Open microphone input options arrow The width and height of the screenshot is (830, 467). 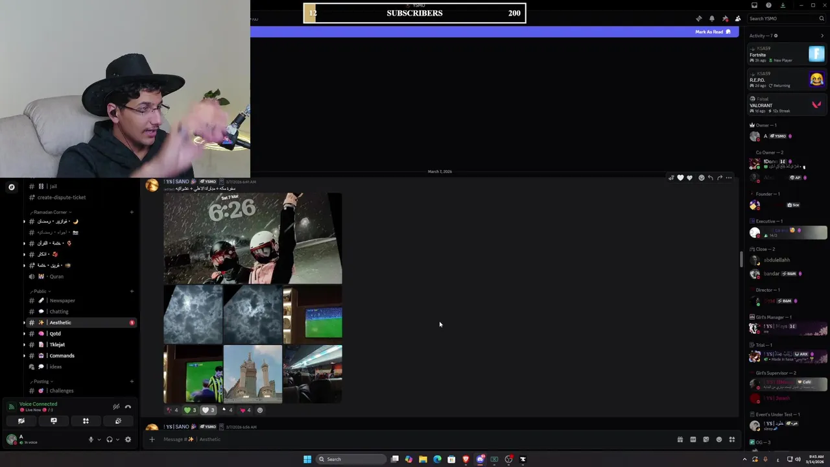click(99, 439)
